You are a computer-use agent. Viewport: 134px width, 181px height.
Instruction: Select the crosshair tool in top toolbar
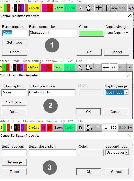click(x=106, y=8)
